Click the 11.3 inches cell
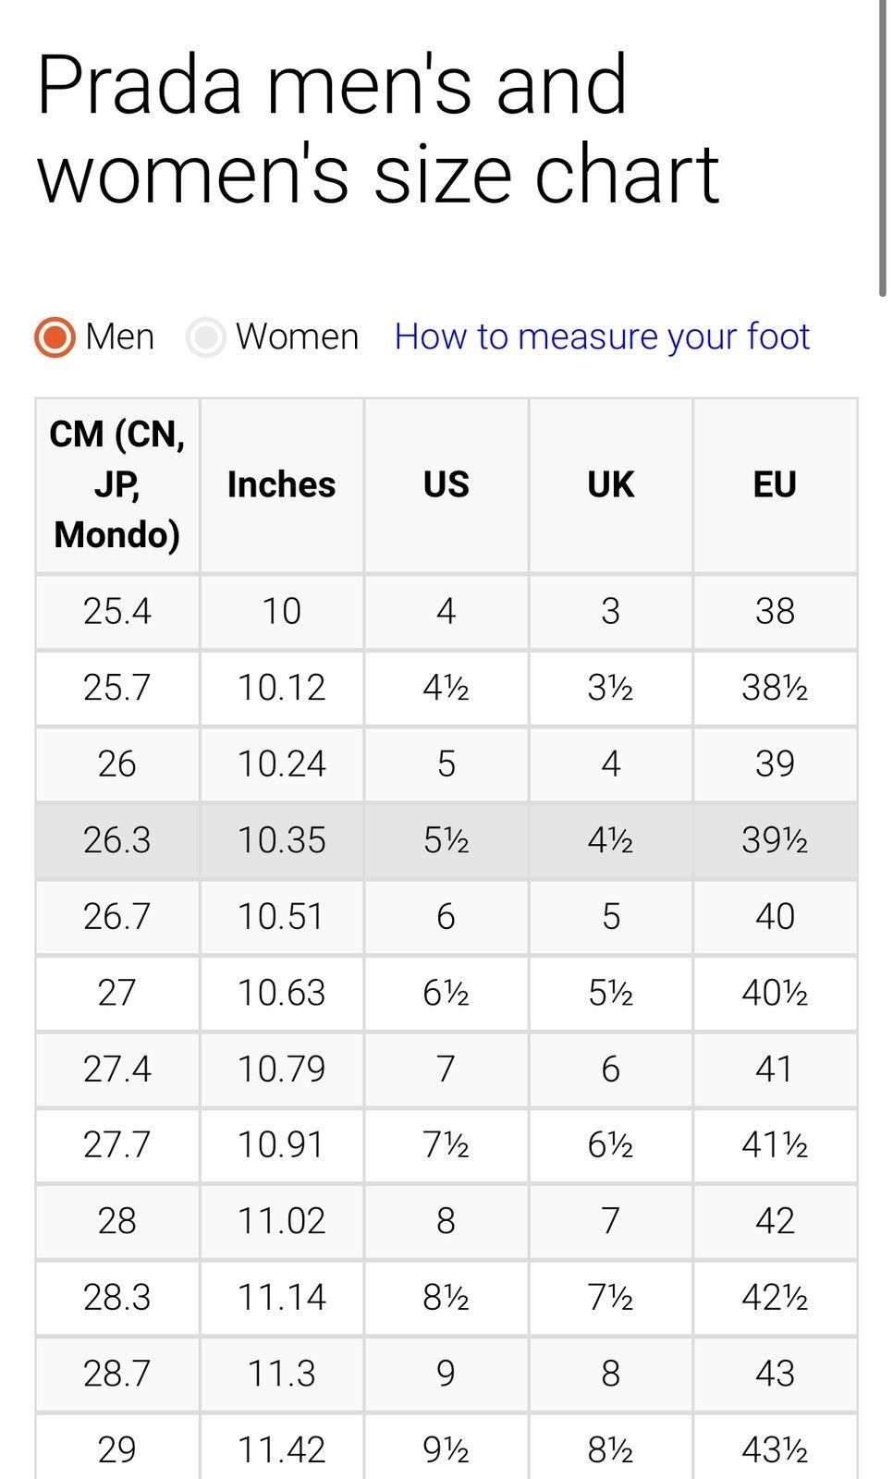The height and width of the screenshot is (1479, 893). point(282,1374)
